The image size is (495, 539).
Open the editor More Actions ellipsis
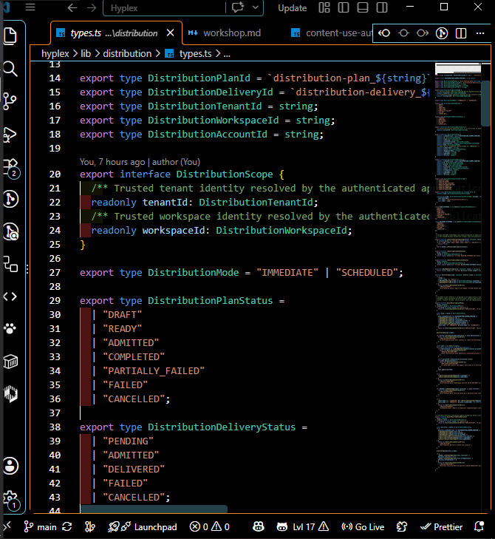point(480,33)
